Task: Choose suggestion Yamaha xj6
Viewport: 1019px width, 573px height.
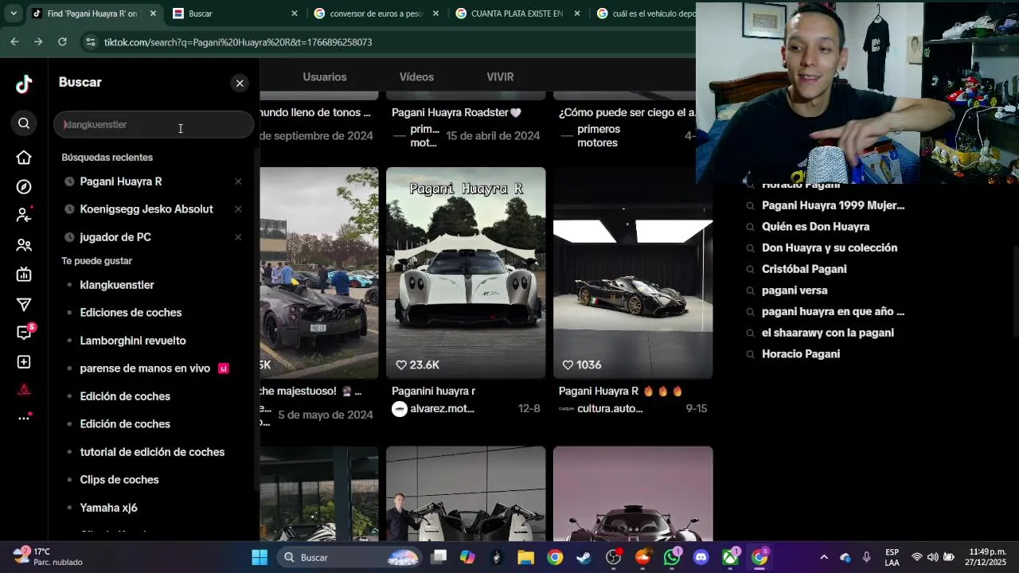Action: click(x=108, y=508)
